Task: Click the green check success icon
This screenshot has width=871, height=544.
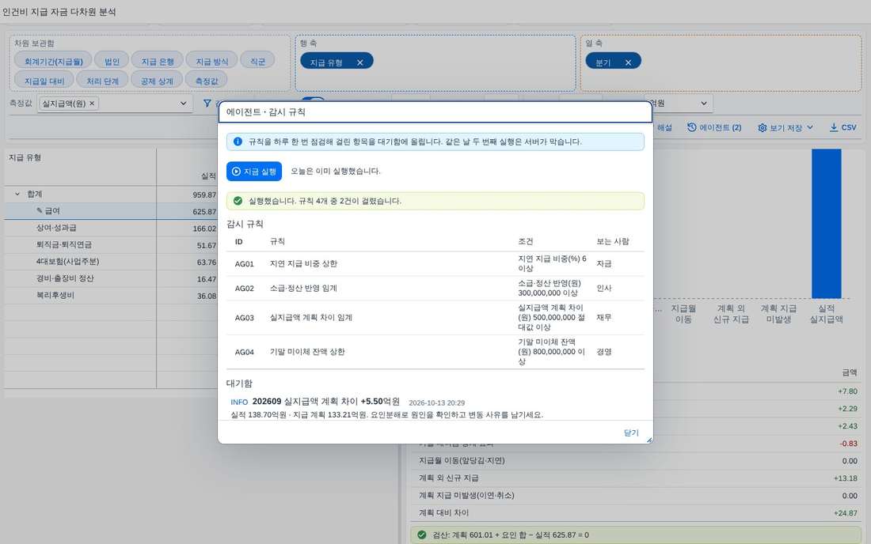Action: (x=238, y=201)
